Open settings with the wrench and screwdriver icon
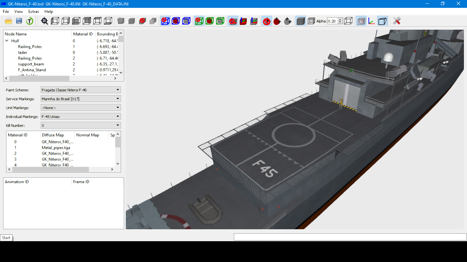This screenshot has height=262, width=467. click(397, 21)
